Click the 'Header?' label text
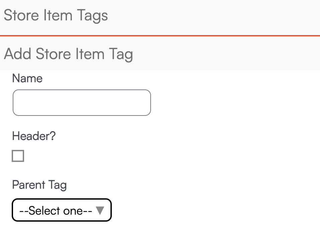The height and width of the screenshot is (229, 320). (x=34, y=136)
